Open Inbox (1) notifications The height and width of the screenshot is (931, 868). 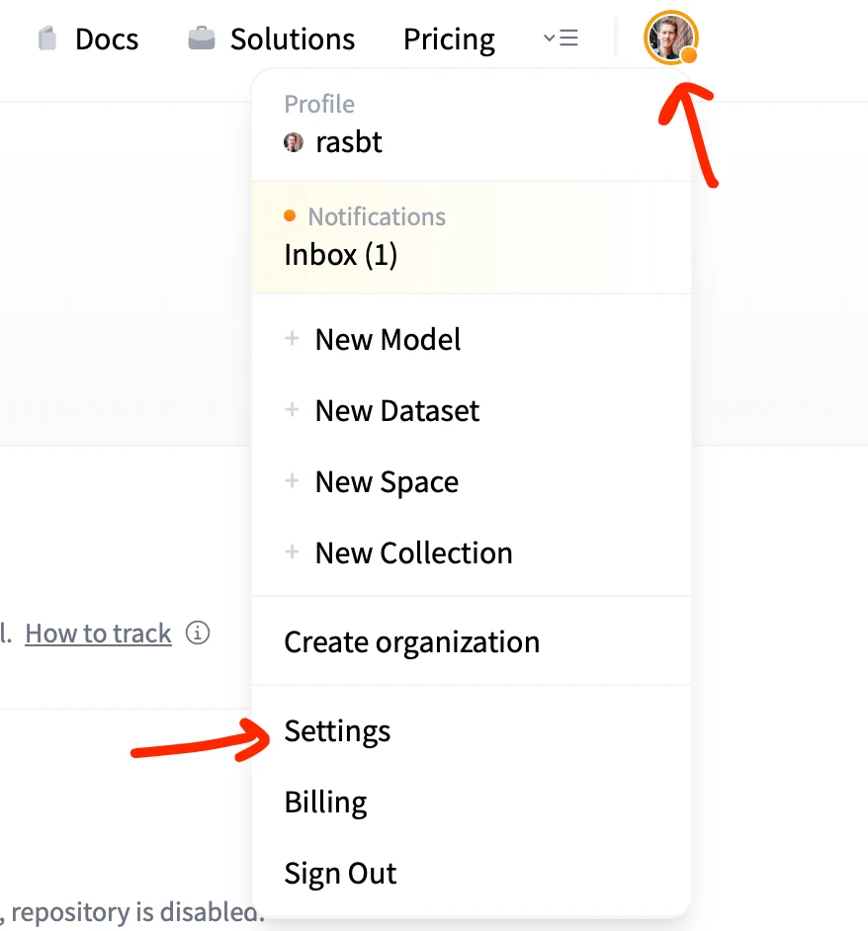coord(340,255)
